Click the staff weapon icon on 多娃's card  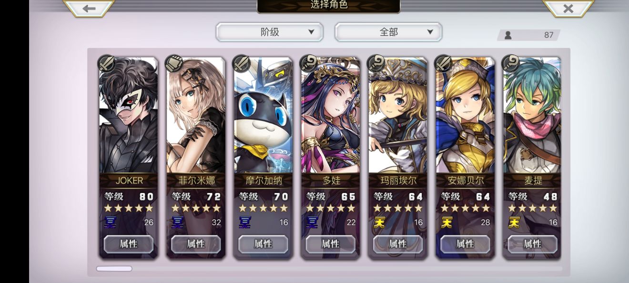click(x=309, y=63)
